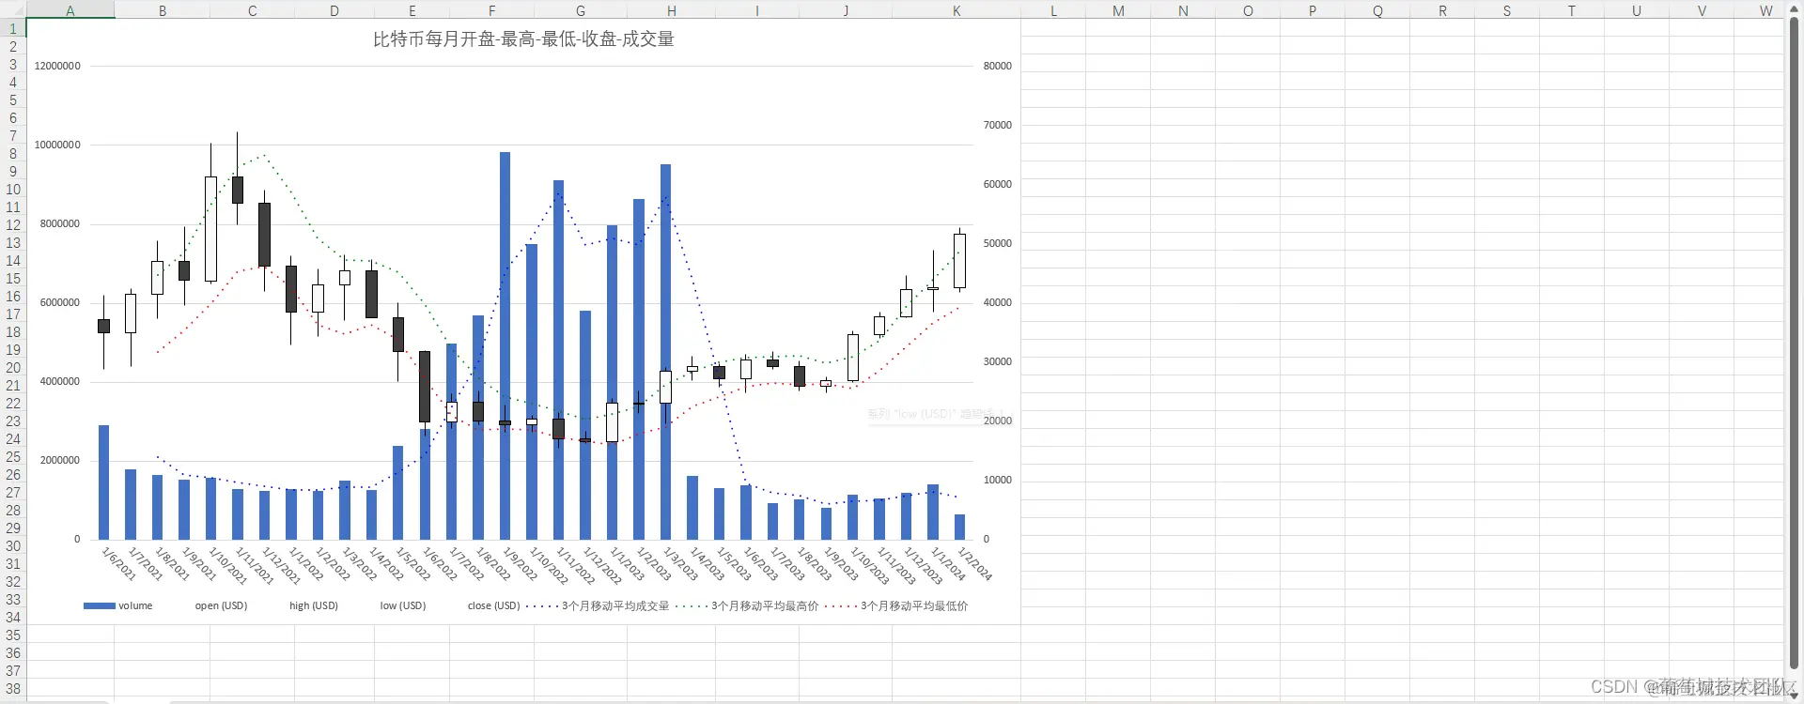
Task: Click the 6000000 left axis label
Action: [59, 302]
